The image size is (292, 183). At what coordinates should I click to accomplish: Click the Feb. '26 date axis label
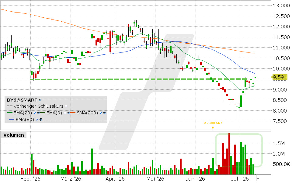click(x=30, y=179)
